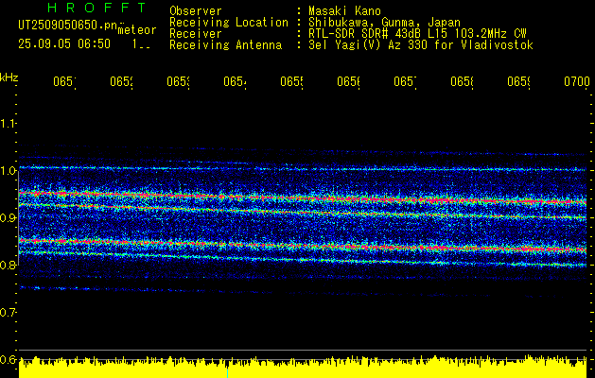Click the date stamp 25.09.05 06:50
The image size is (595, 378).
point(64,44)
